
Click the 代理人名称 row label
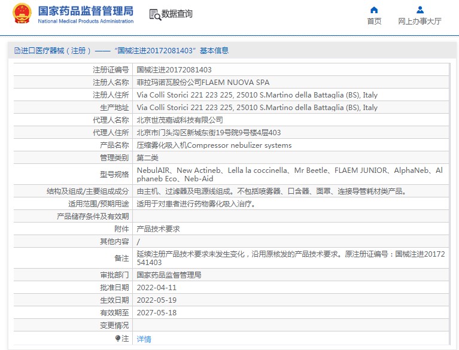[111, 120]
